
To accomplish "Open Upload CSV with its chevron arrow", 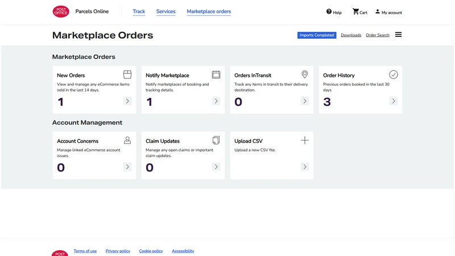I will pyautogui.click(x=305, y=167).
